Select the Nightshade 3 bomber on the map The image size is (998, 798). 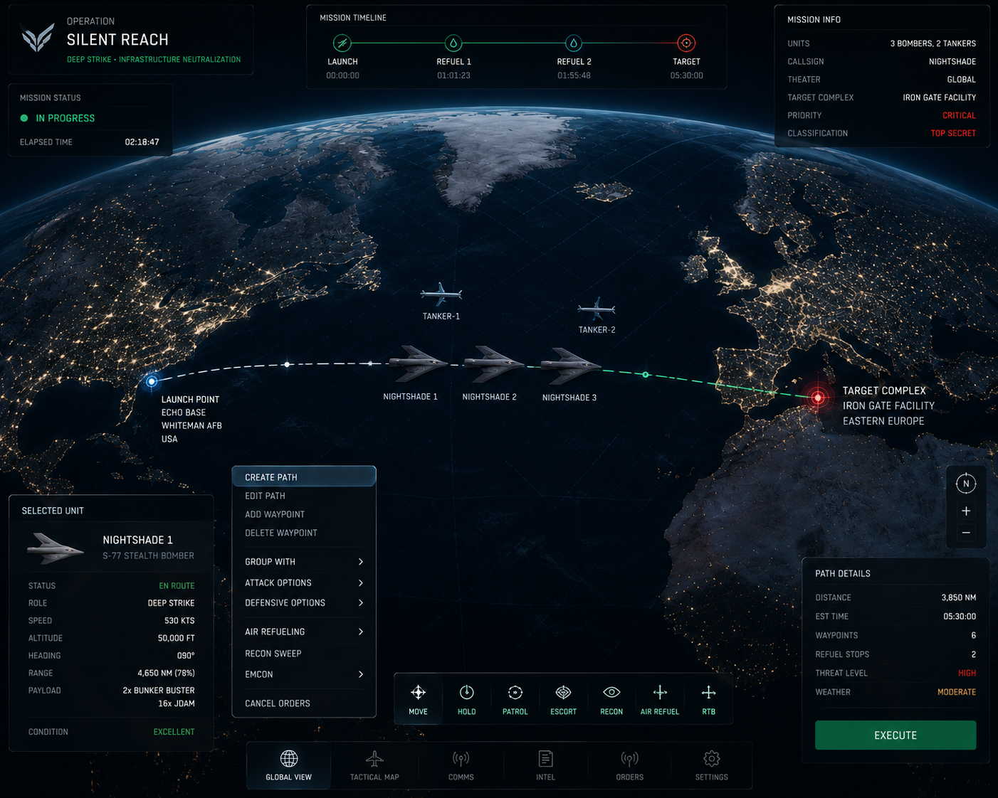571,365
